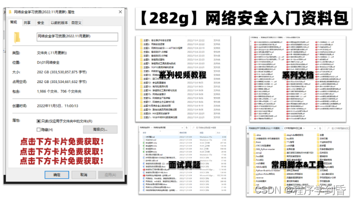354x200 pixels.
Task: Click the folder icon of the 主题12 row
Action: click(x=141, y=82)
